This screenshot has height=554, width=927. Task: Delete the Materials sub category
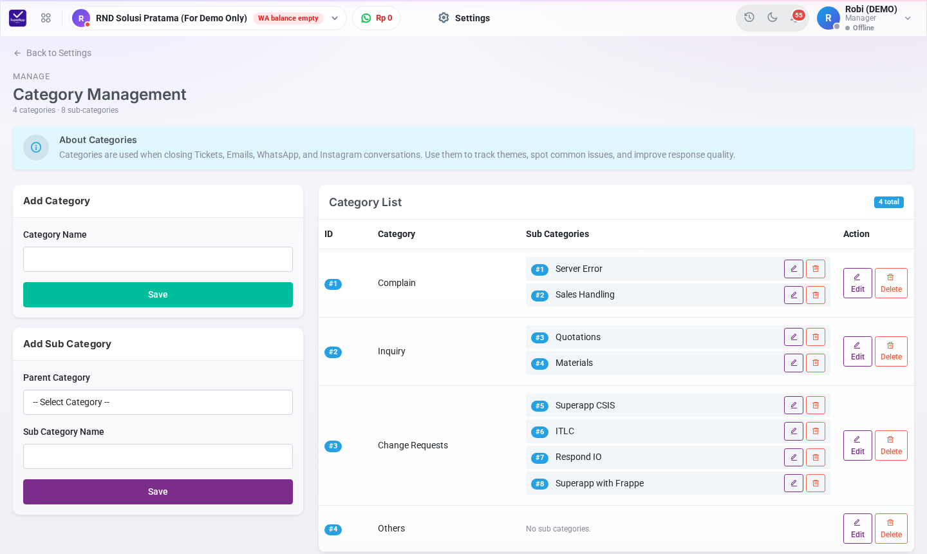pos(816,363)
